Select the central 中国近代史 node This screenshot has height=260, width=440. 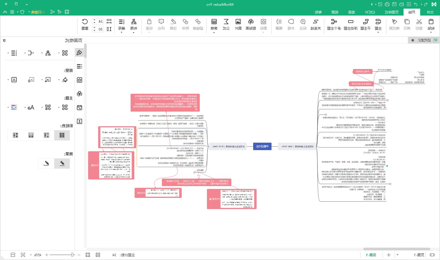pyautogui.click(x=262, y=146)
